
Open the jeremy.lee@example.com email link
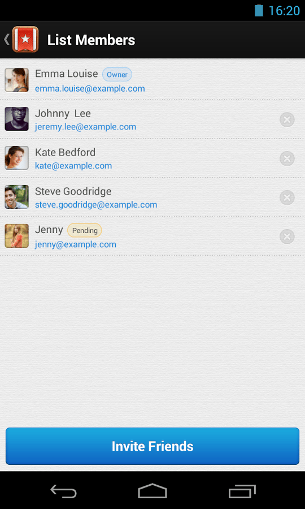point(85,127)
